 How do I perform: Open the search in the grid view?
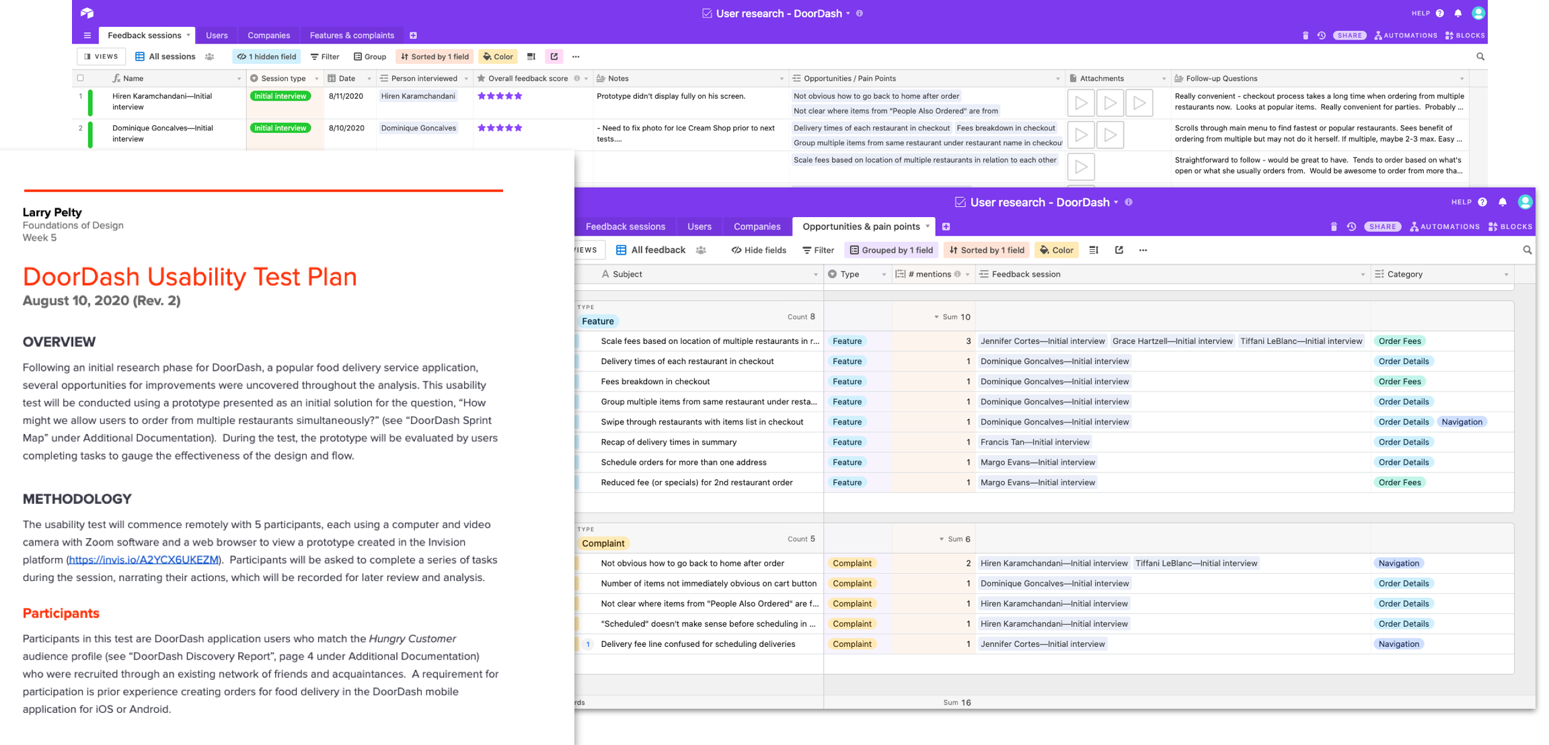(1480, 56)
